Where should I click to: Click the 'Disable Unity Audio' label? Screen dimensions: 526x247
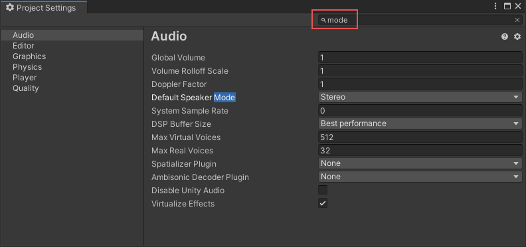pos(188,191)
